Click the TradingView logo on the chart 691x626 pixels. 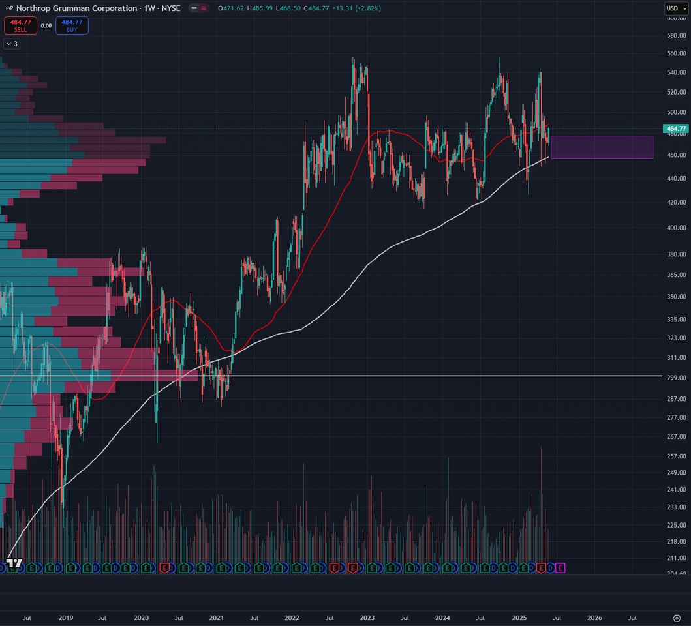coord(14,563)
